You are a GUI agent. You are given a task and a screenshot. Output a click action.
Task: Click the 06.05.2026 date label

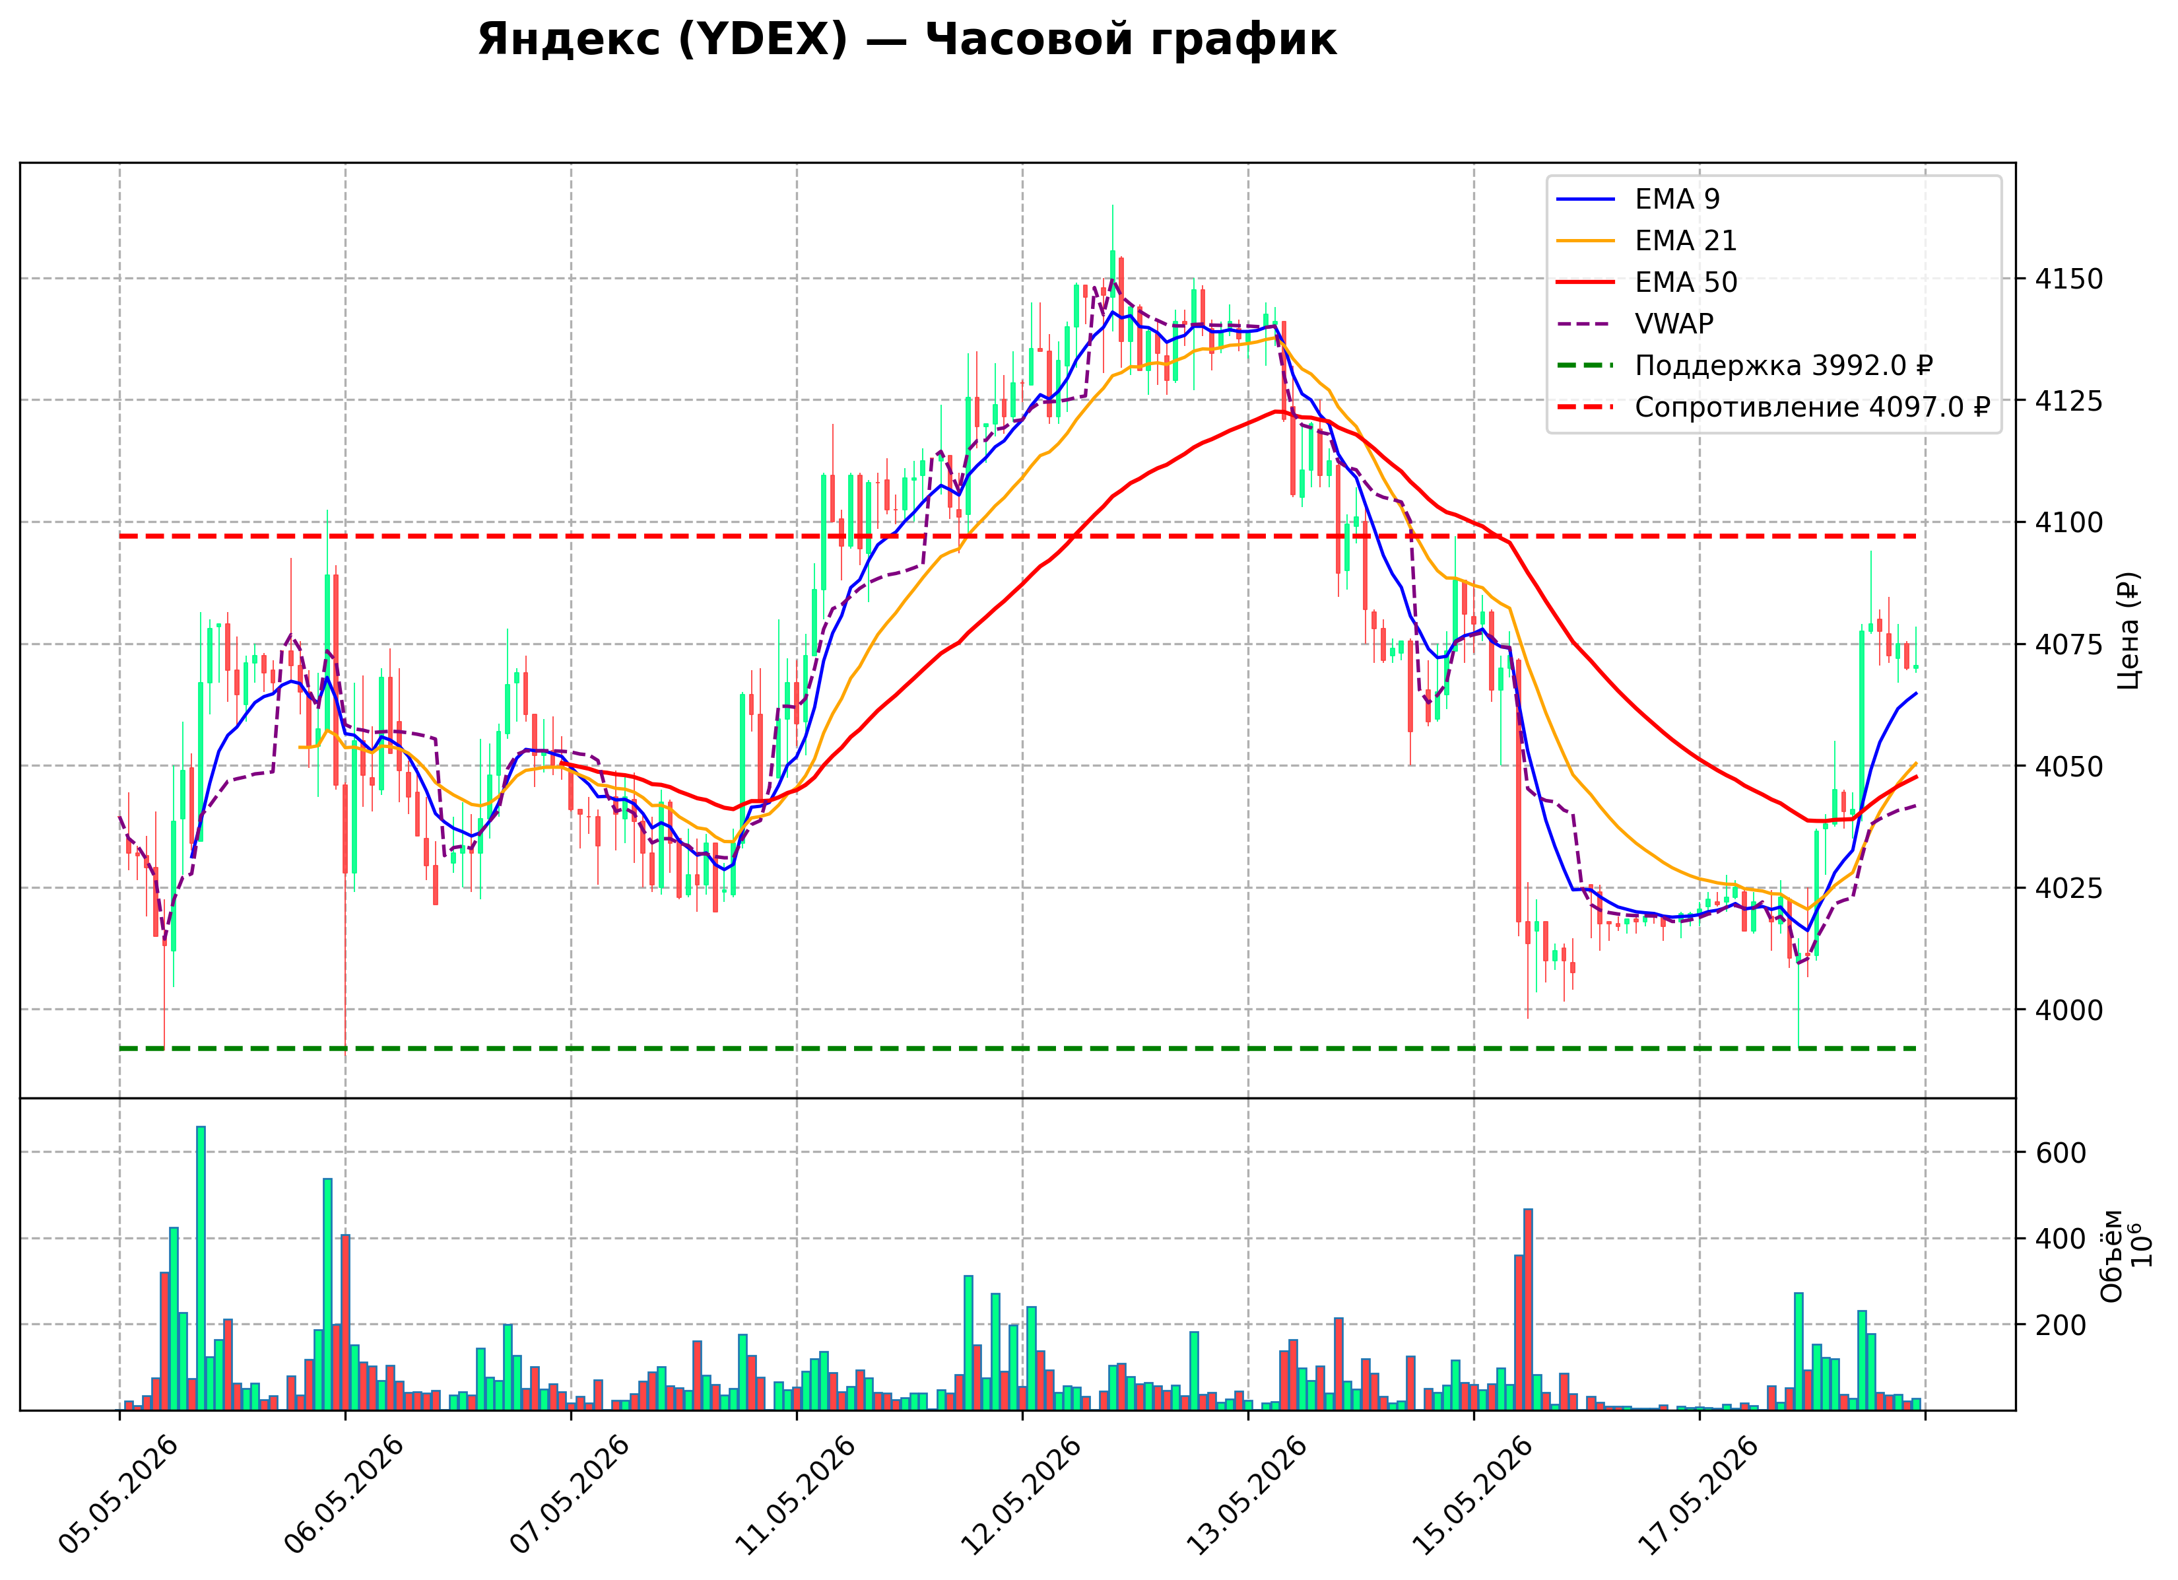click(344, 1495)
